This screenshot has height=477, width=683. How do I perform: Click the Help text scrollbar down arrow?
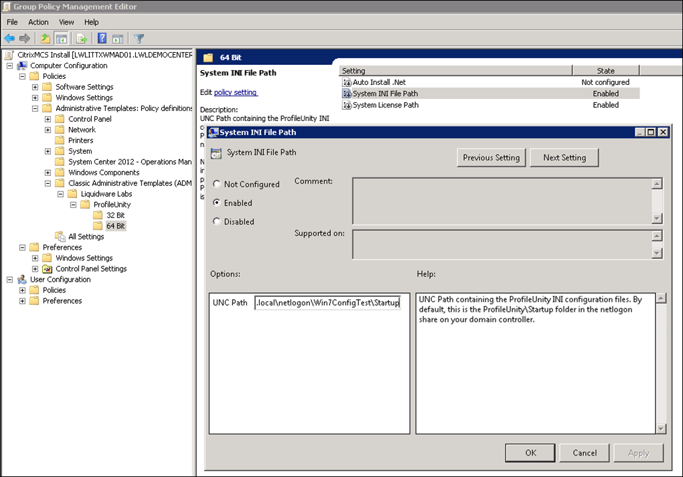(661, 428)
